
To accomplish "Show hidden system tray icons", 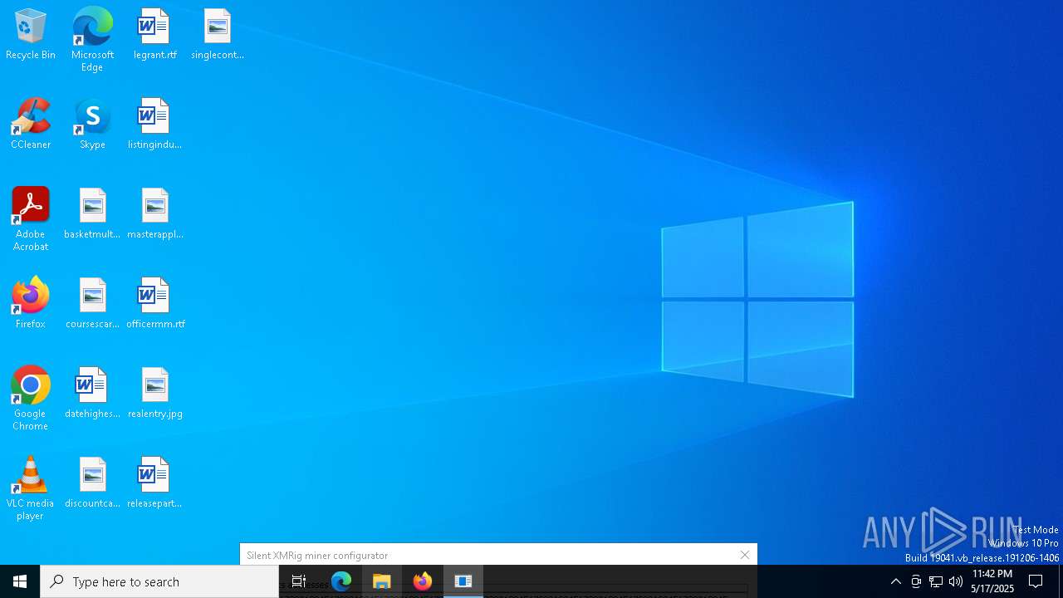I will [895, 581].
